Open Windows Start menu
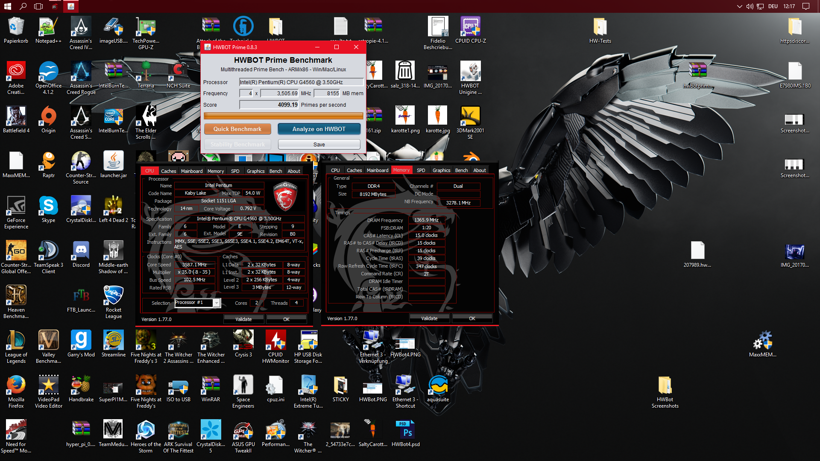This screenshot has width=820, height=461. pyautogui.click(x=8, y=6)
